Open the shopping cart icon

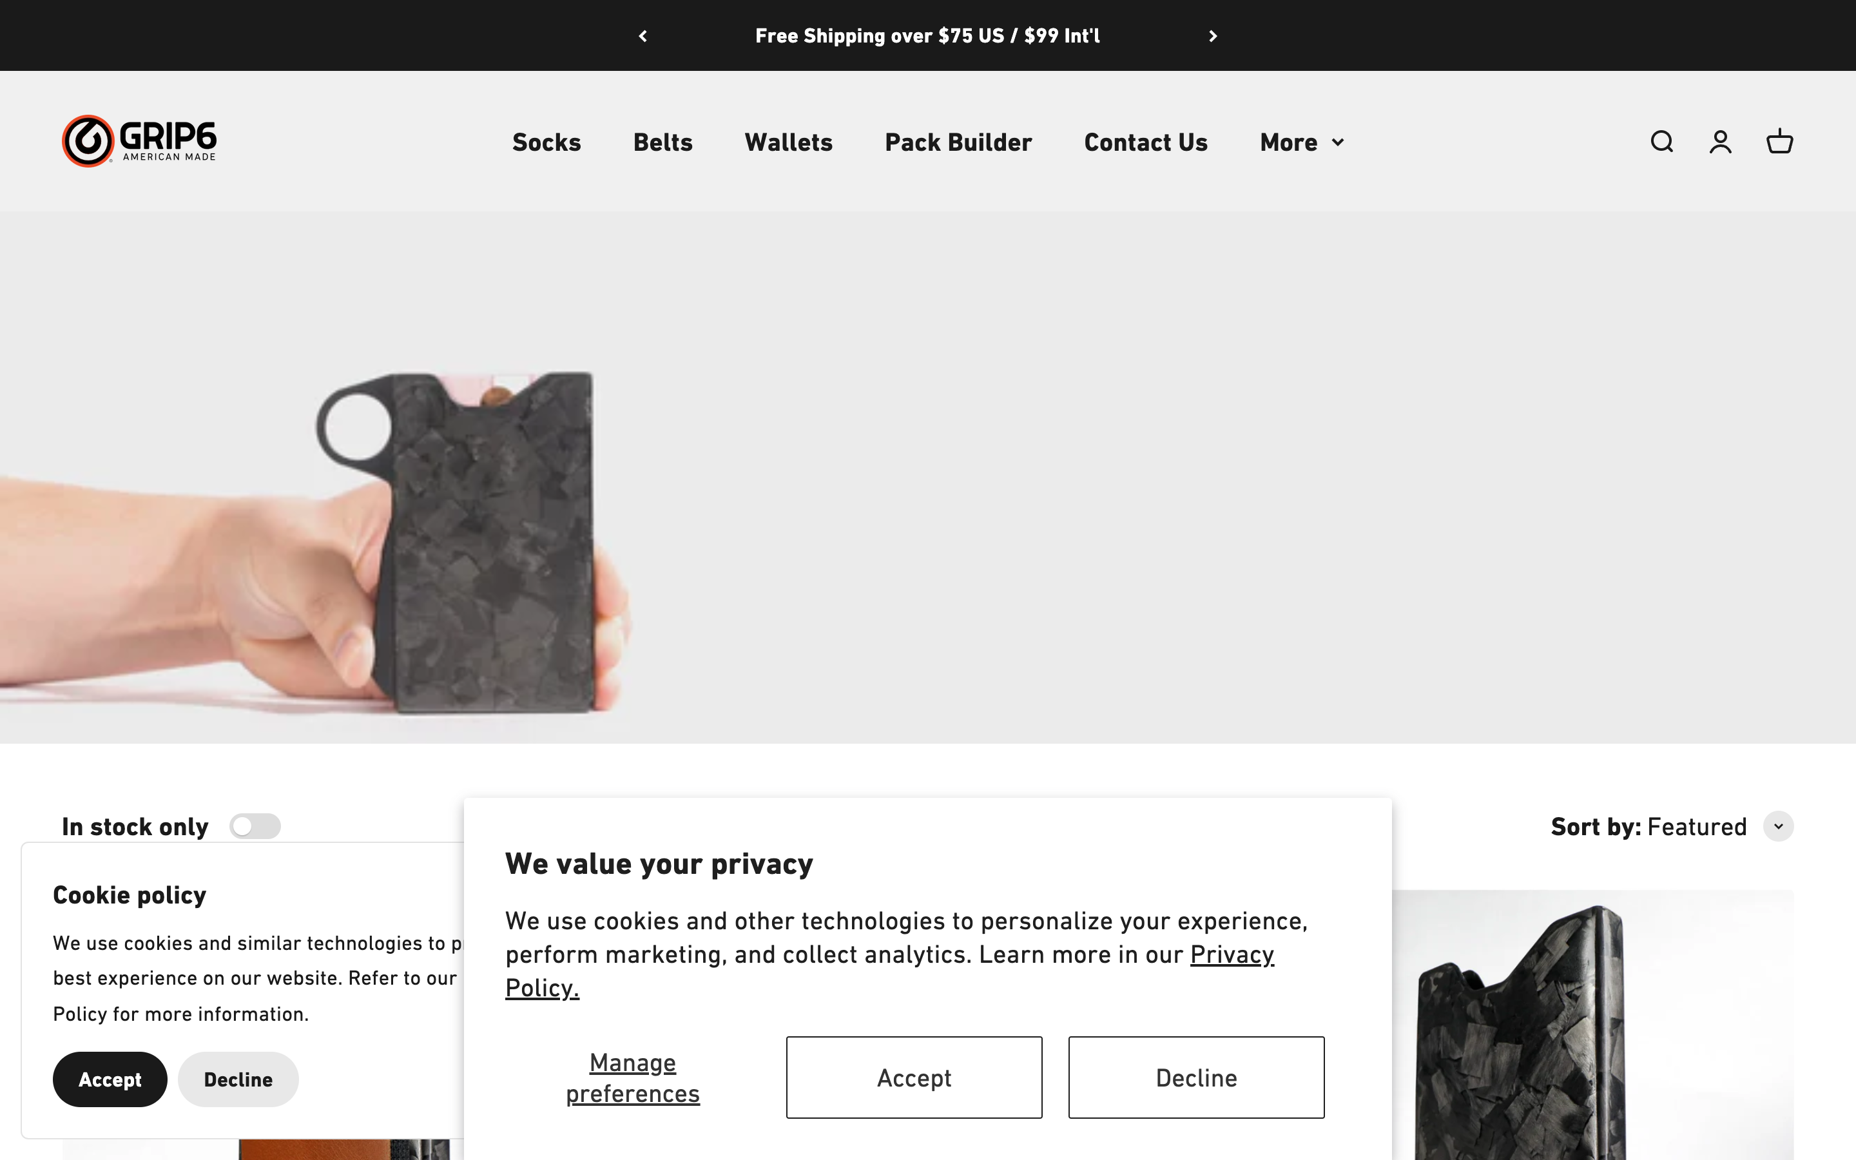point(1779,141)
